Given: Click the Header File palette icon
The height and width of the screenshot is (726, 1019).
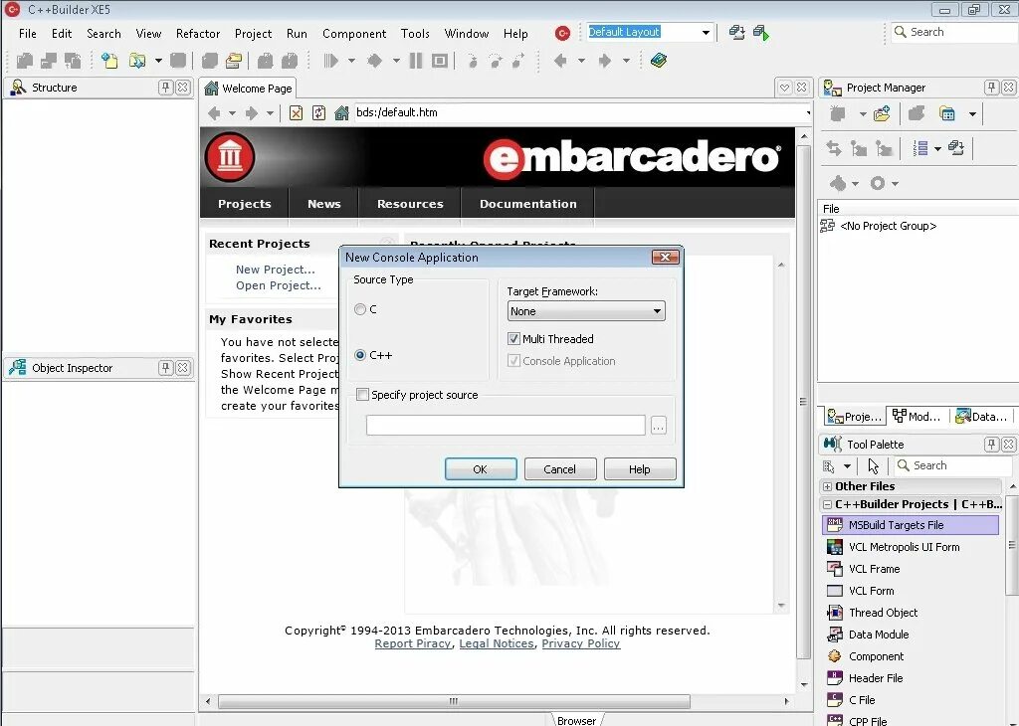Looking at the screenshot, I should tap(835, 678).
